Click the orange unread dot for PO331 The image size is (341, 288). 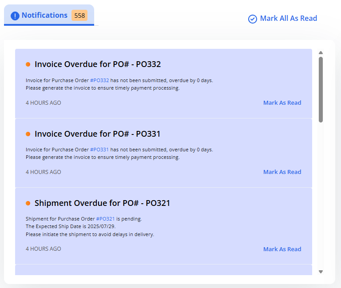point(28,134)
